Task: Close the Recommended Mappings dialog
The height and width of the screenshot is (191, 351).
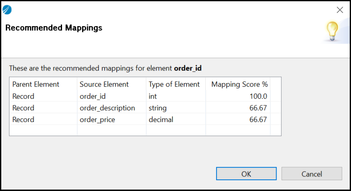Action: click(340, 10)
